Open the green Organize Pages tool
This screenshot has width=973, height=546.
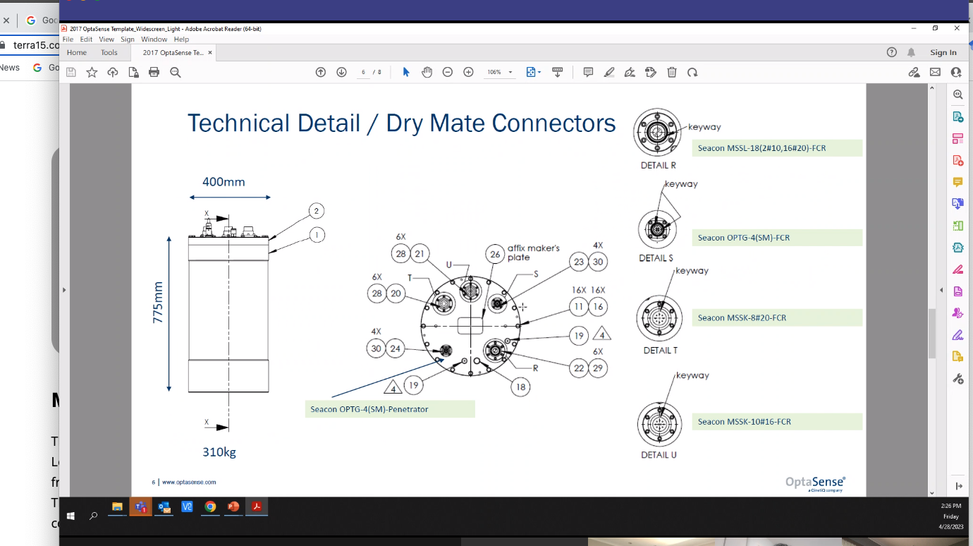pos(957,226)
